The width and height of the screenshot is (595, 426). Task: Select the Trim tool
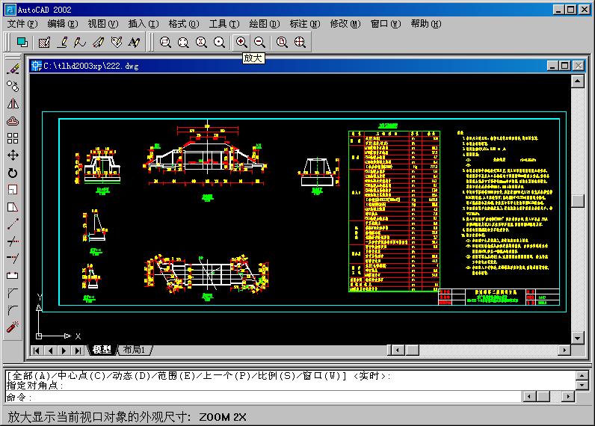13,241
